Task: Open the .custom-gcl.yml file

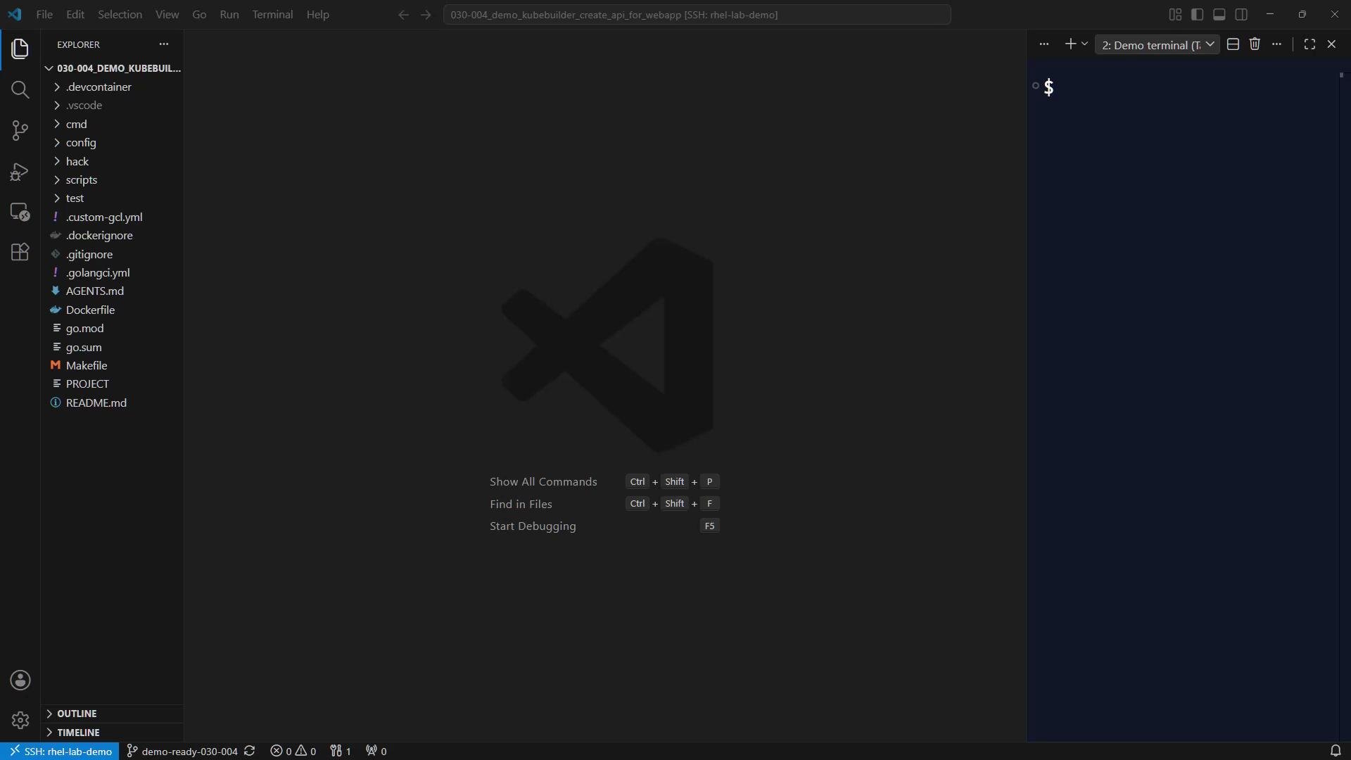Action: [x=113, y=217]
